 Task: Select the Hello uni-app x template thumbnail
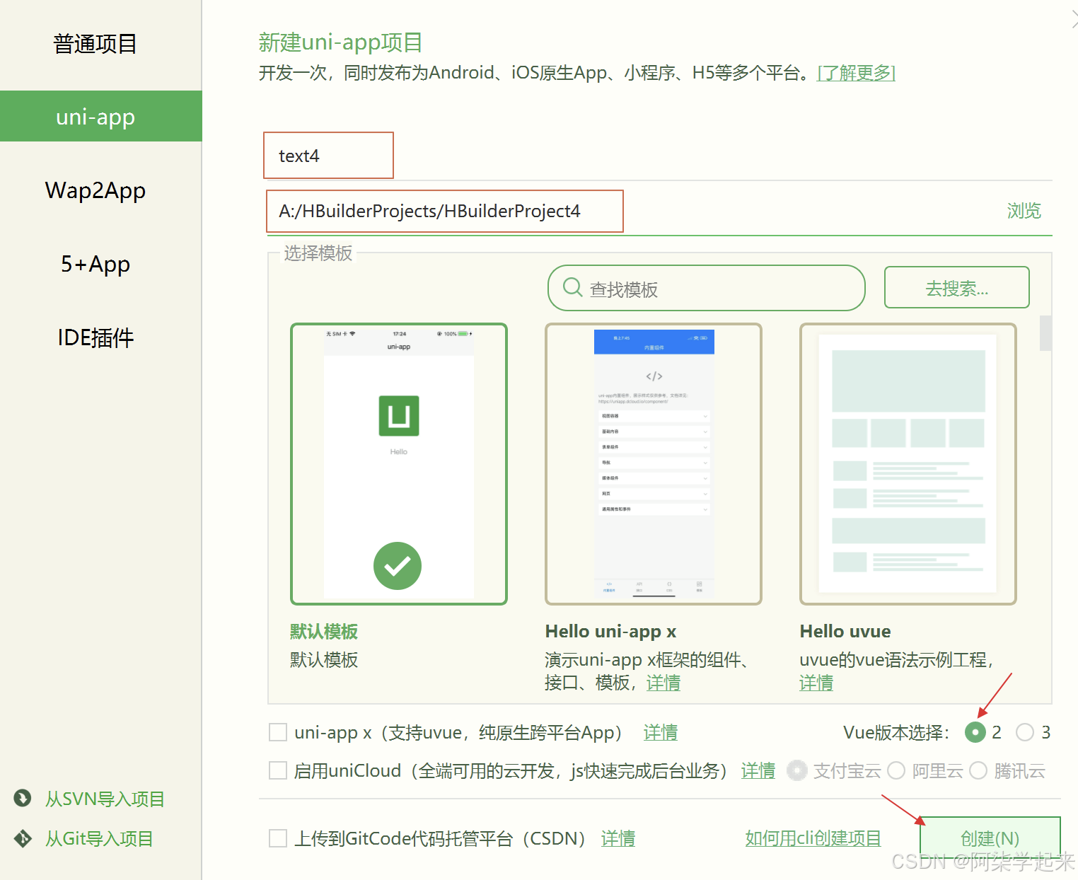click(654, 464)
